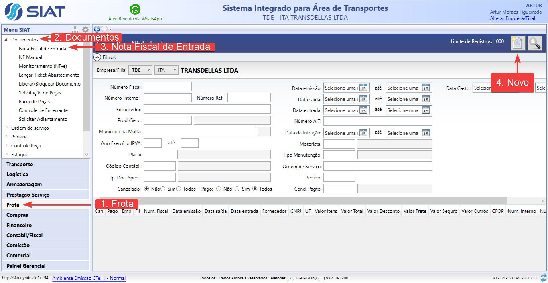The width and height of the screenshot is (548, 283).
Task: Click the sitemap icon in Menu SIAT
Action: coord(75,30)
